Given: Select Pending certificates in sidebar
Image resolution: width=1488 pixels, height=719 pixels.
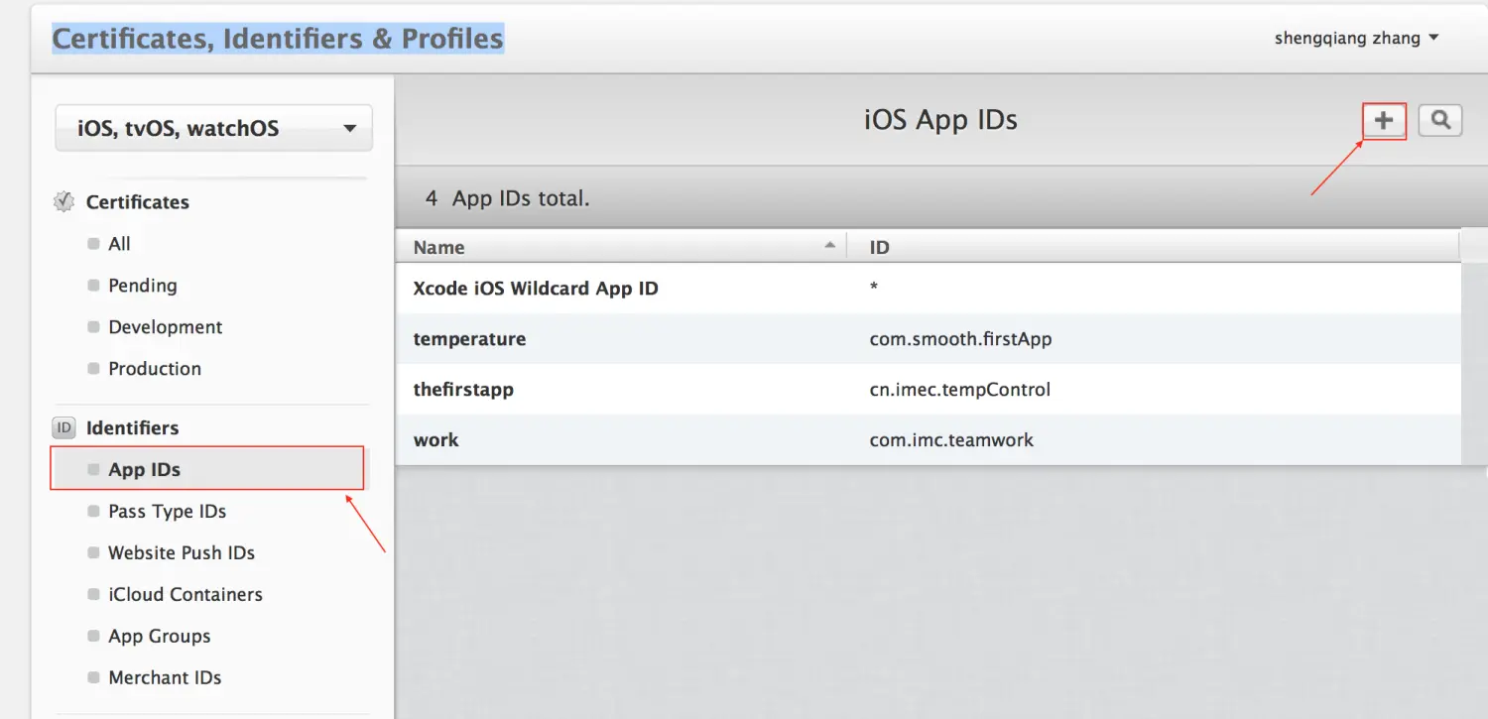Looking at the screenshot, I should point(142,286).
